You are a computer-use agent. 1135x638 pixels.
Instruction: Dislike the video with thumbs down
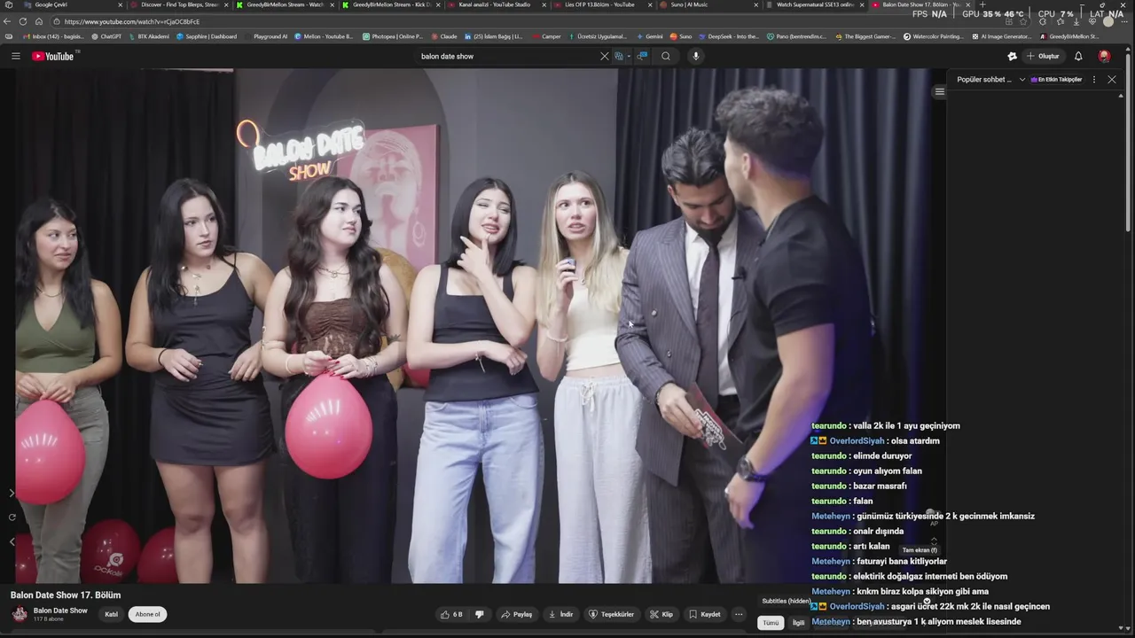[480, 614]
